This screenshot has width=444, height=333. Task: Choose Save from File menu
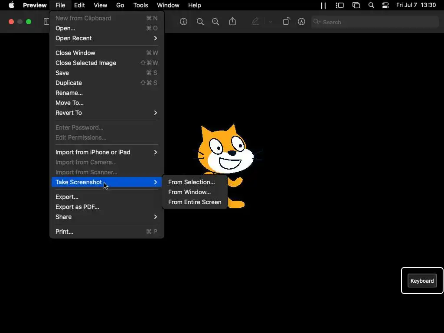[x=107, y=73]
